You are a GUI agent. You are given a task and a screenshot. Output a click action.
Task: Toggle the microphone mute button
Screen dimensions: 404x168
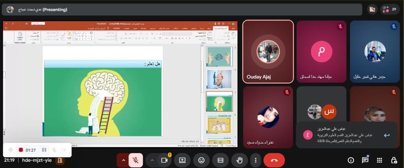click(136, 160)
